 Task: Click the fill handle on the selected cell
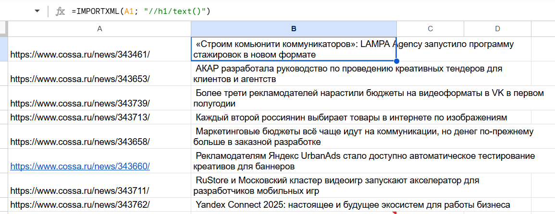pyautogui.click(x=396, y=61)
